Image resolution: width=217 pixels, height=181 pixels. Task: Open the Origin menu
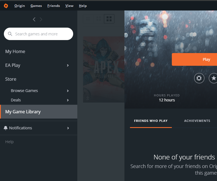[x=19, y=6]
